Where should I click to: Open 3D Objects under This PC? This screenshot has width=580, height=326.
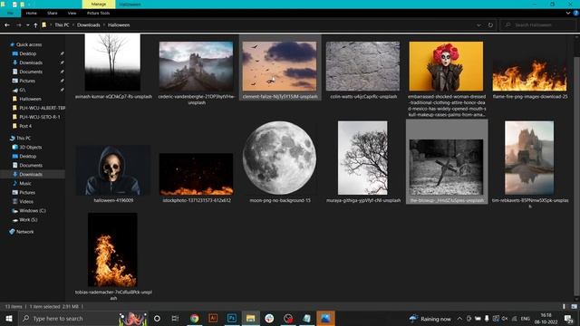pyautogui.click(x=30, y=147)
